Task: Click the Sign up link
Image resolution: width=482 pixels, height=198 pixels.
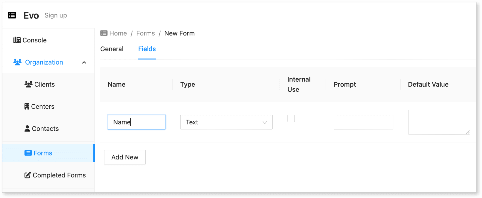Action: click(56, 15)
